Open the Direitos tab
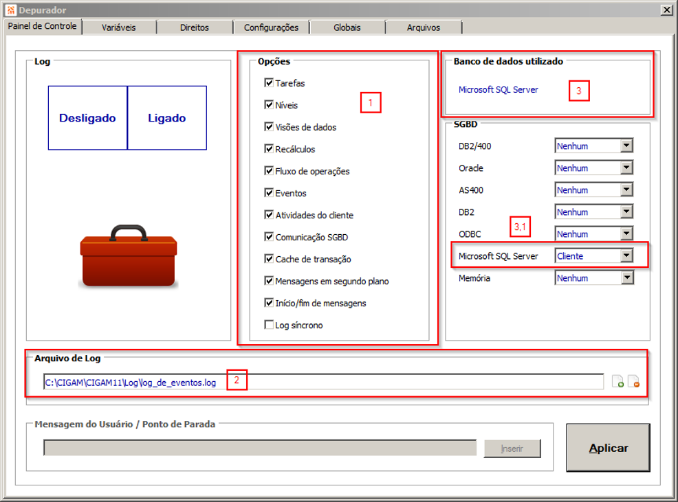 pos(195,27)
